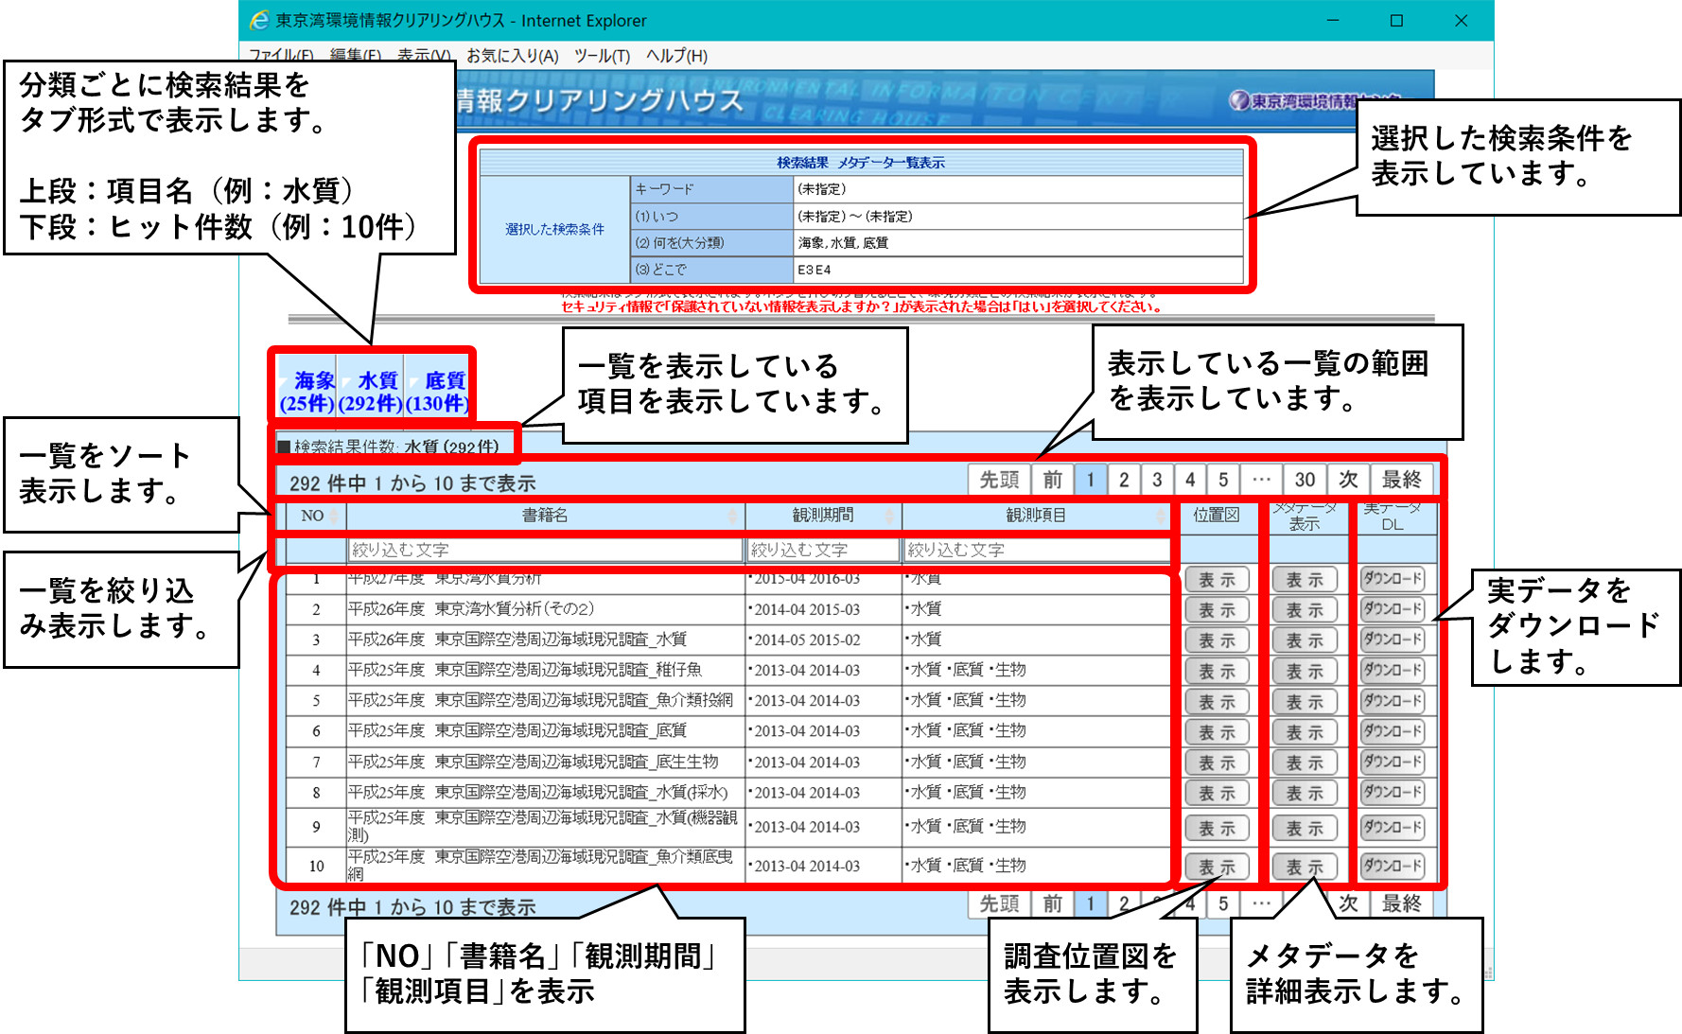Viewport: 1682px width, 1034px height.
Task: Sort the list by the 観測項目 column
Action: point(1035,516)
